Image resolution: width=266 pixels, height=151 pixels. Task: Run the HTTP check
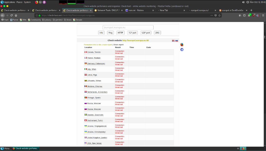[120, 33]
